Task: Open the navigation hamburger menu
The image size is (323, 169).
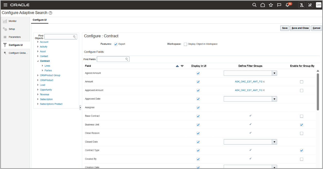Action: tap(5, 5)
